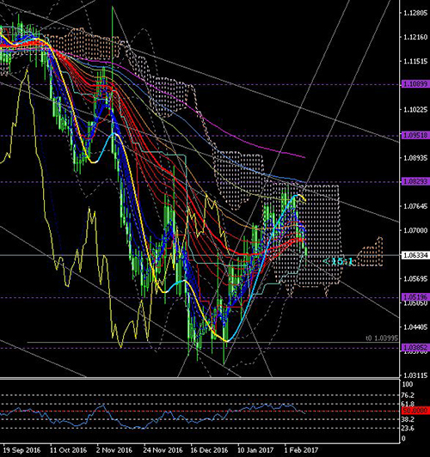Viewport: 430px width, 457px height.
Task: Click the 16 Dec 2016 date label
Action: pos(209,450)
